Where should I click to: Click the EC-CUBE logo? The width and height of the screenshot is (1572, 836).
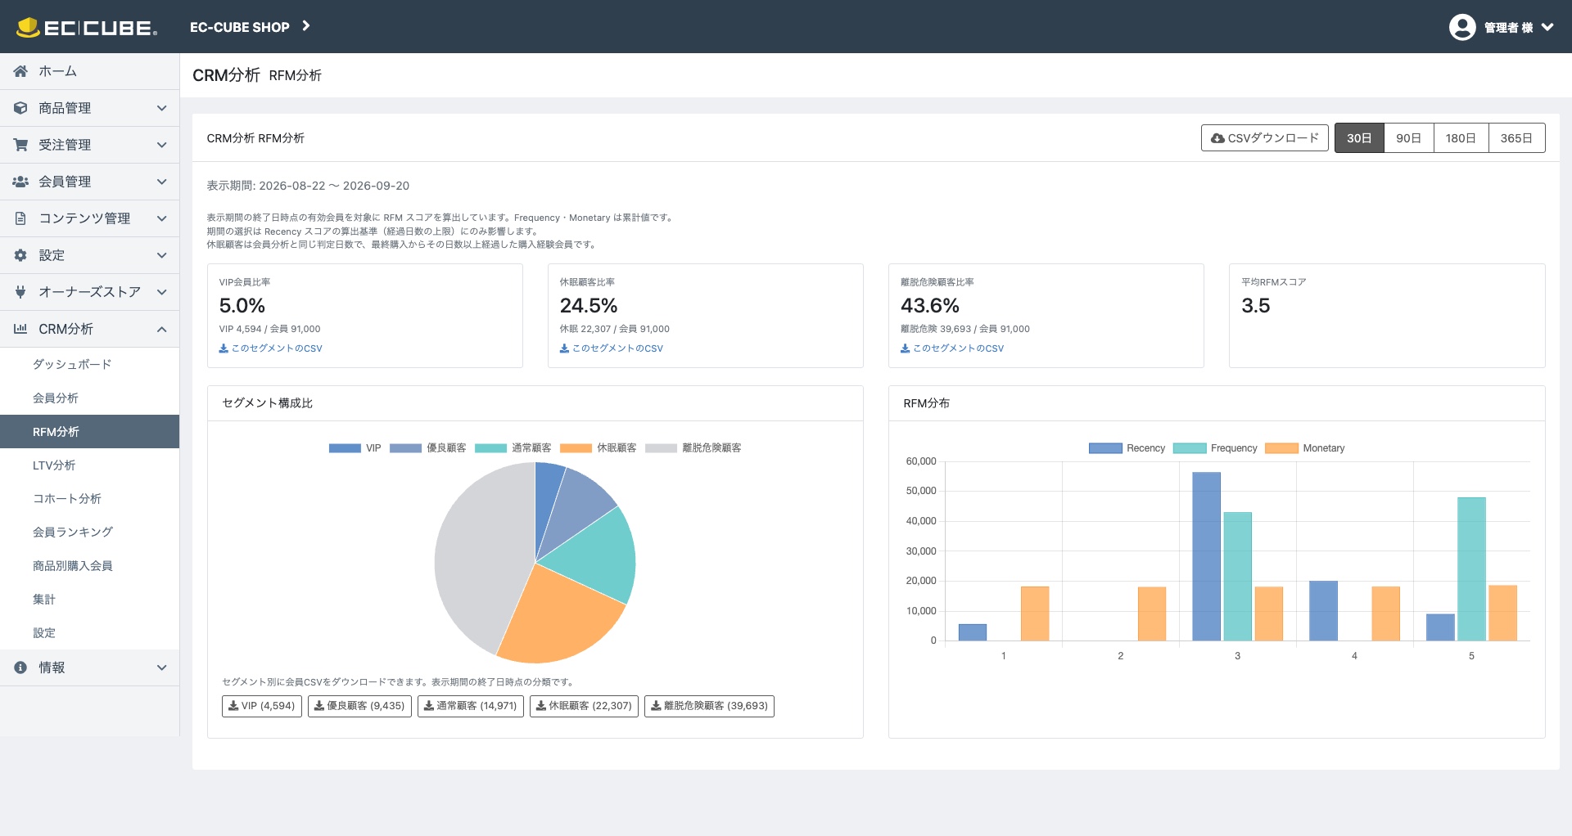87,27
